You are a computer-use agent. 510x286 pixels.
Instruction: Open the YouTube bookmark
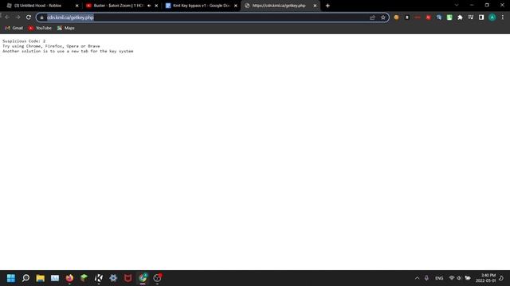click(40, 29)
